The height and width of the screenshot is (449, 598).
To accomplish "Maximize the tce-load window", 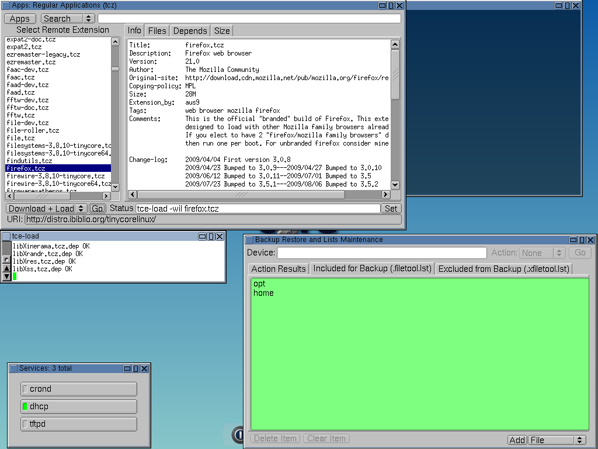I will pos(211,236).
